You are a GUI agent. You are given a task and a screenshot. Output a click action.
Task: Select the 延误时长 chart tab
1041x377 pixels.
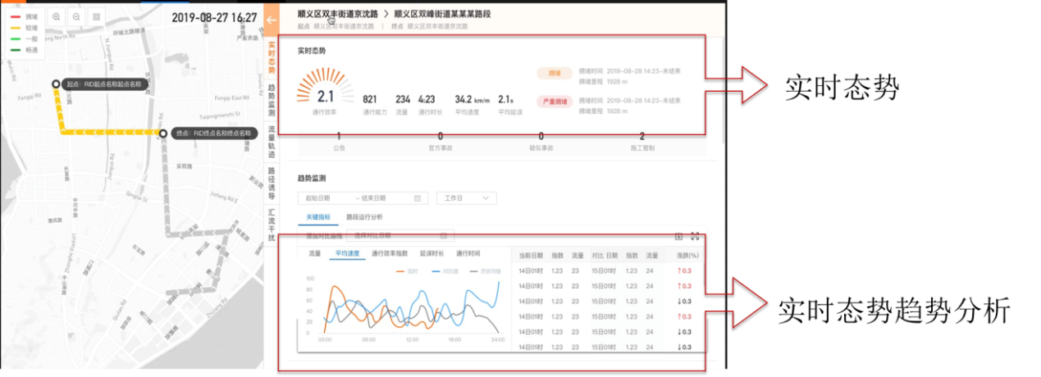tap(432, 253)
